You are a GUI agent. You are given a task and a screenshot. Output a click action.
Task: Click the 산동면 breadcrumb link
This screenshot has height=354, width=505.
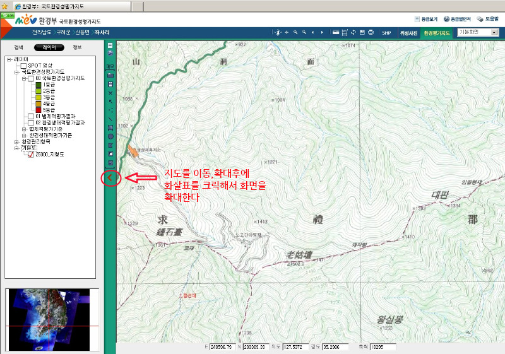click(83, 33)
